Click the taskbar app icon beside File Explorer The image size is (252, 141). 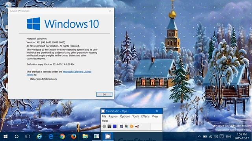pos(96,137)
